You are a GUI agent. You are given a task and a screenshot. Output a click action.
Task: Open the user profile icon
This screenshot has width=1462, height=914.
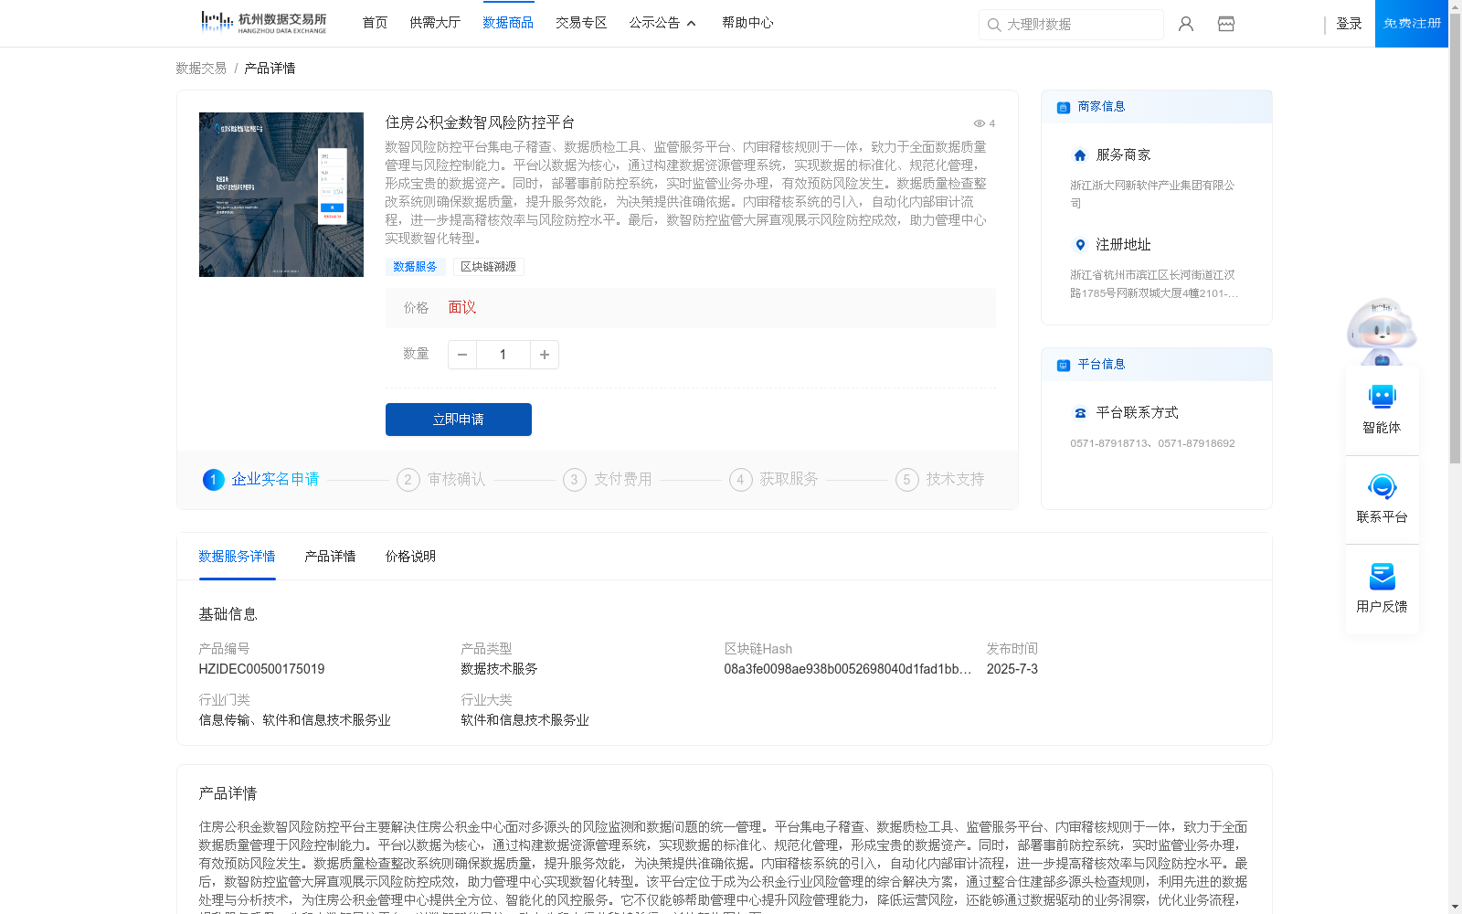1186,24
